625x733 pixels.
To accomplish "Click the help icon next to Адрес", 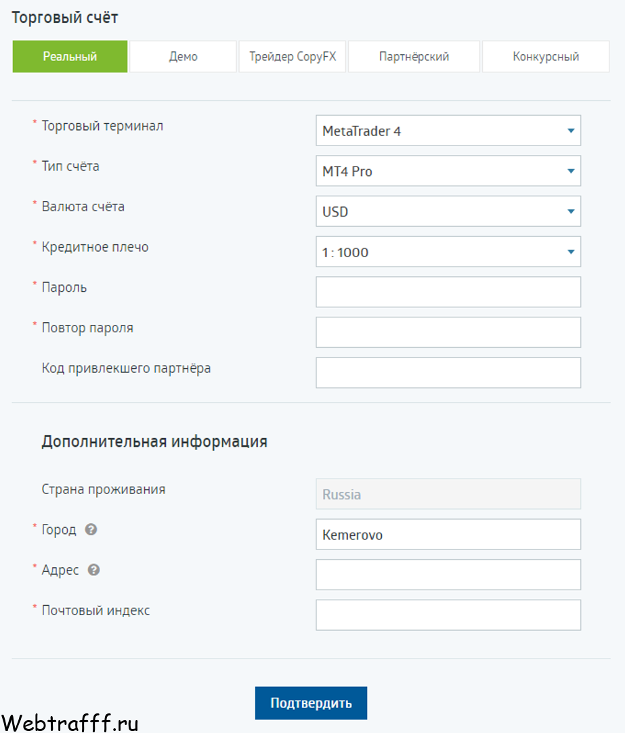I will [94, 570].
